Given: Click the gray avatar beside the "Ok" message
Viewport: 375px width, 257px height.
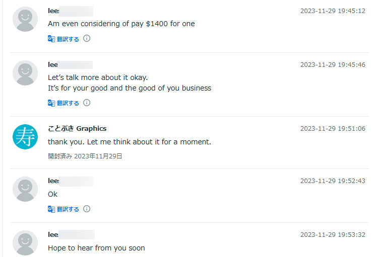Looking at the screenshot, I should click(x=25, y=189).
